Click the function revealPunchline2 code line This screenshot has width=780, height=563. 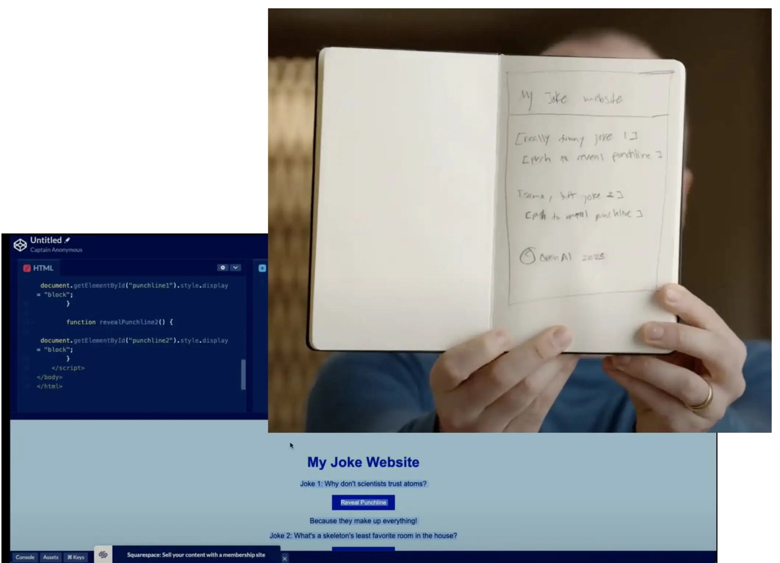tap(119, 322)
